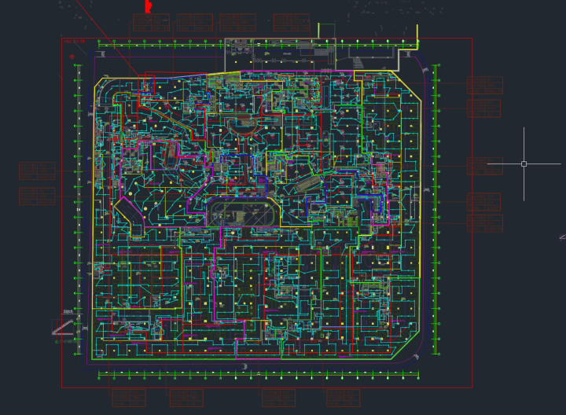Click the crosshair cursor pickbox square
Image resolution: width=566 pixels, height=415 pixels.
524,164
